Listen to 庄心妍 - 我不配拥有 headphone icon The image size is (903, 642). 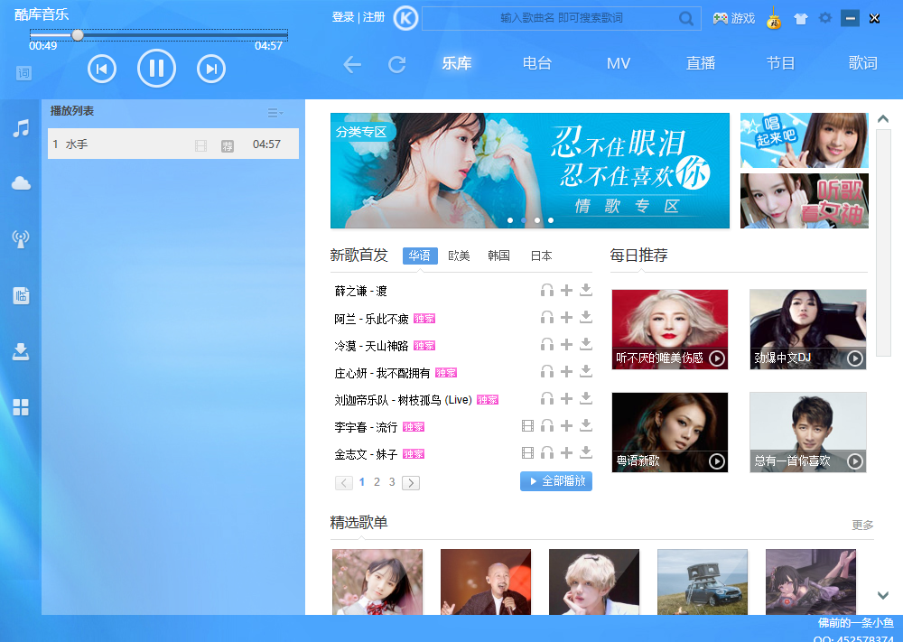(x=547, y=371)
